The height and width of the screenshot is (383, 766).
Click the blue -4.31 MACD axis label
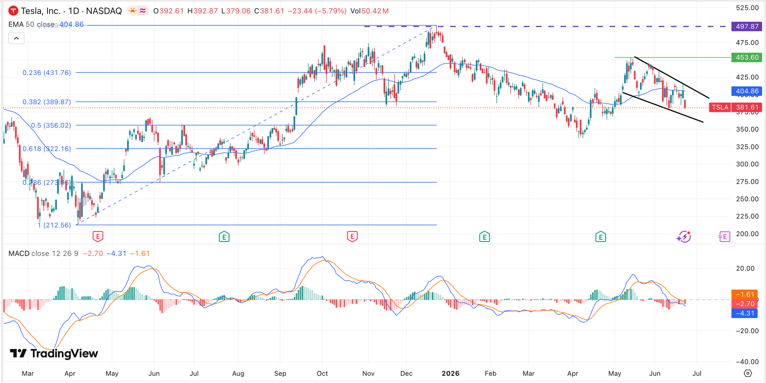click(x=744, y=313)
